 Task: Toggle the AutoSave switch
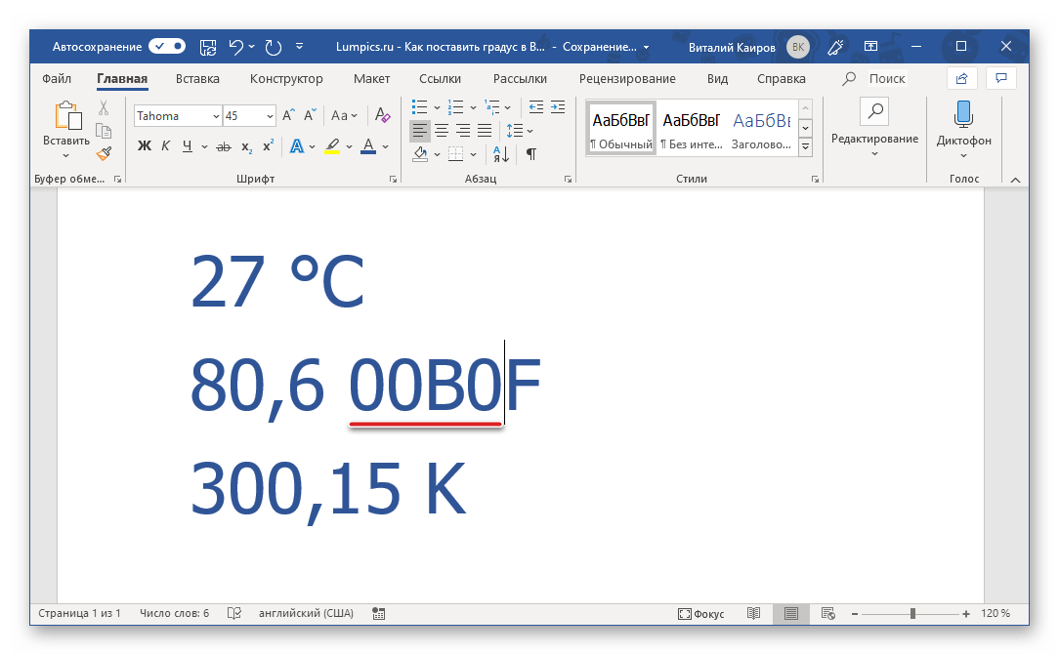tap(167, 47)
